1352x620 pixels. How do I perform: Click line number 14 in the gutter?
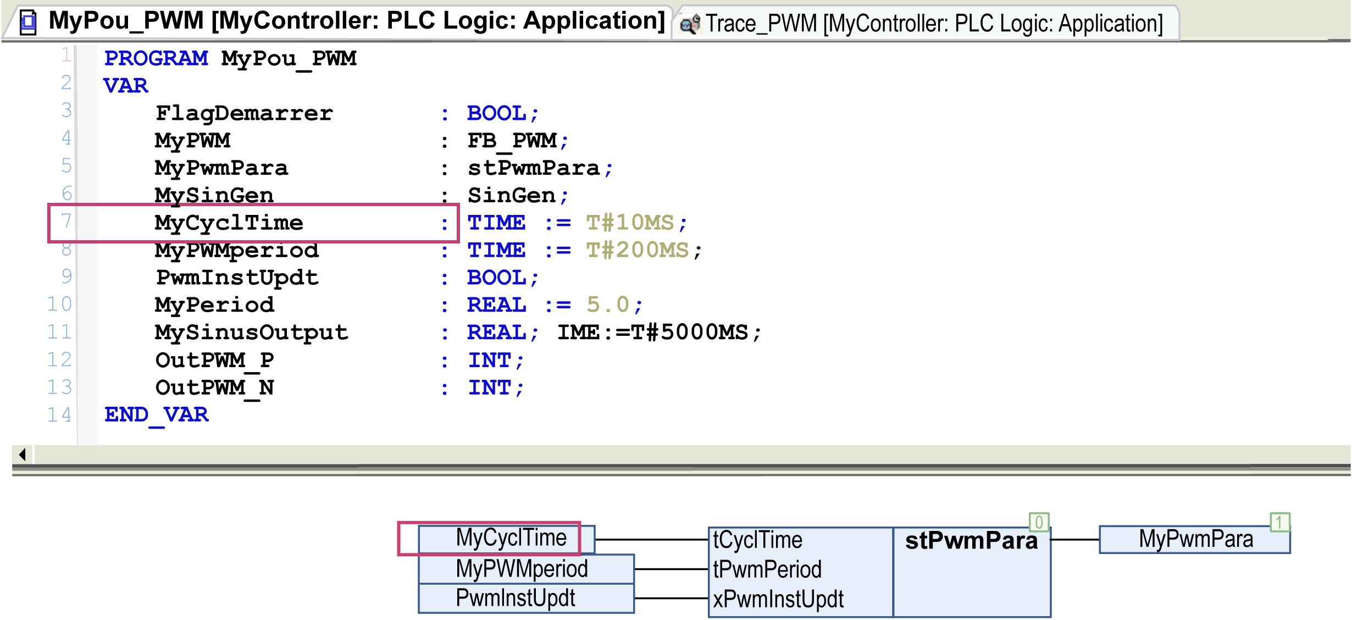coord(59,415)
